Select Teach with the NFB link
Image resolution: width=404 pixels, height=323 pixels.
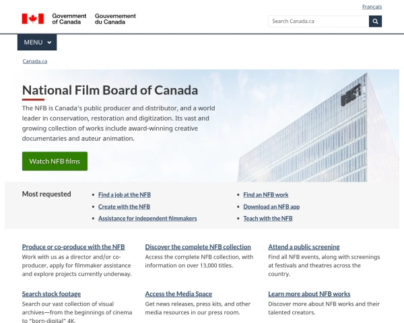268,219
